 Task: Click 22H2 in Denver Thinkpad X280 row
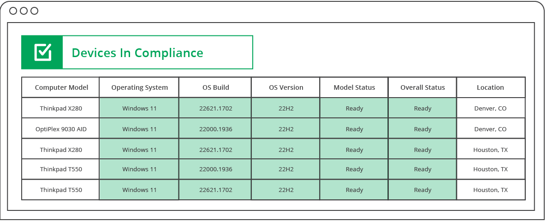[x=286, y=108]
